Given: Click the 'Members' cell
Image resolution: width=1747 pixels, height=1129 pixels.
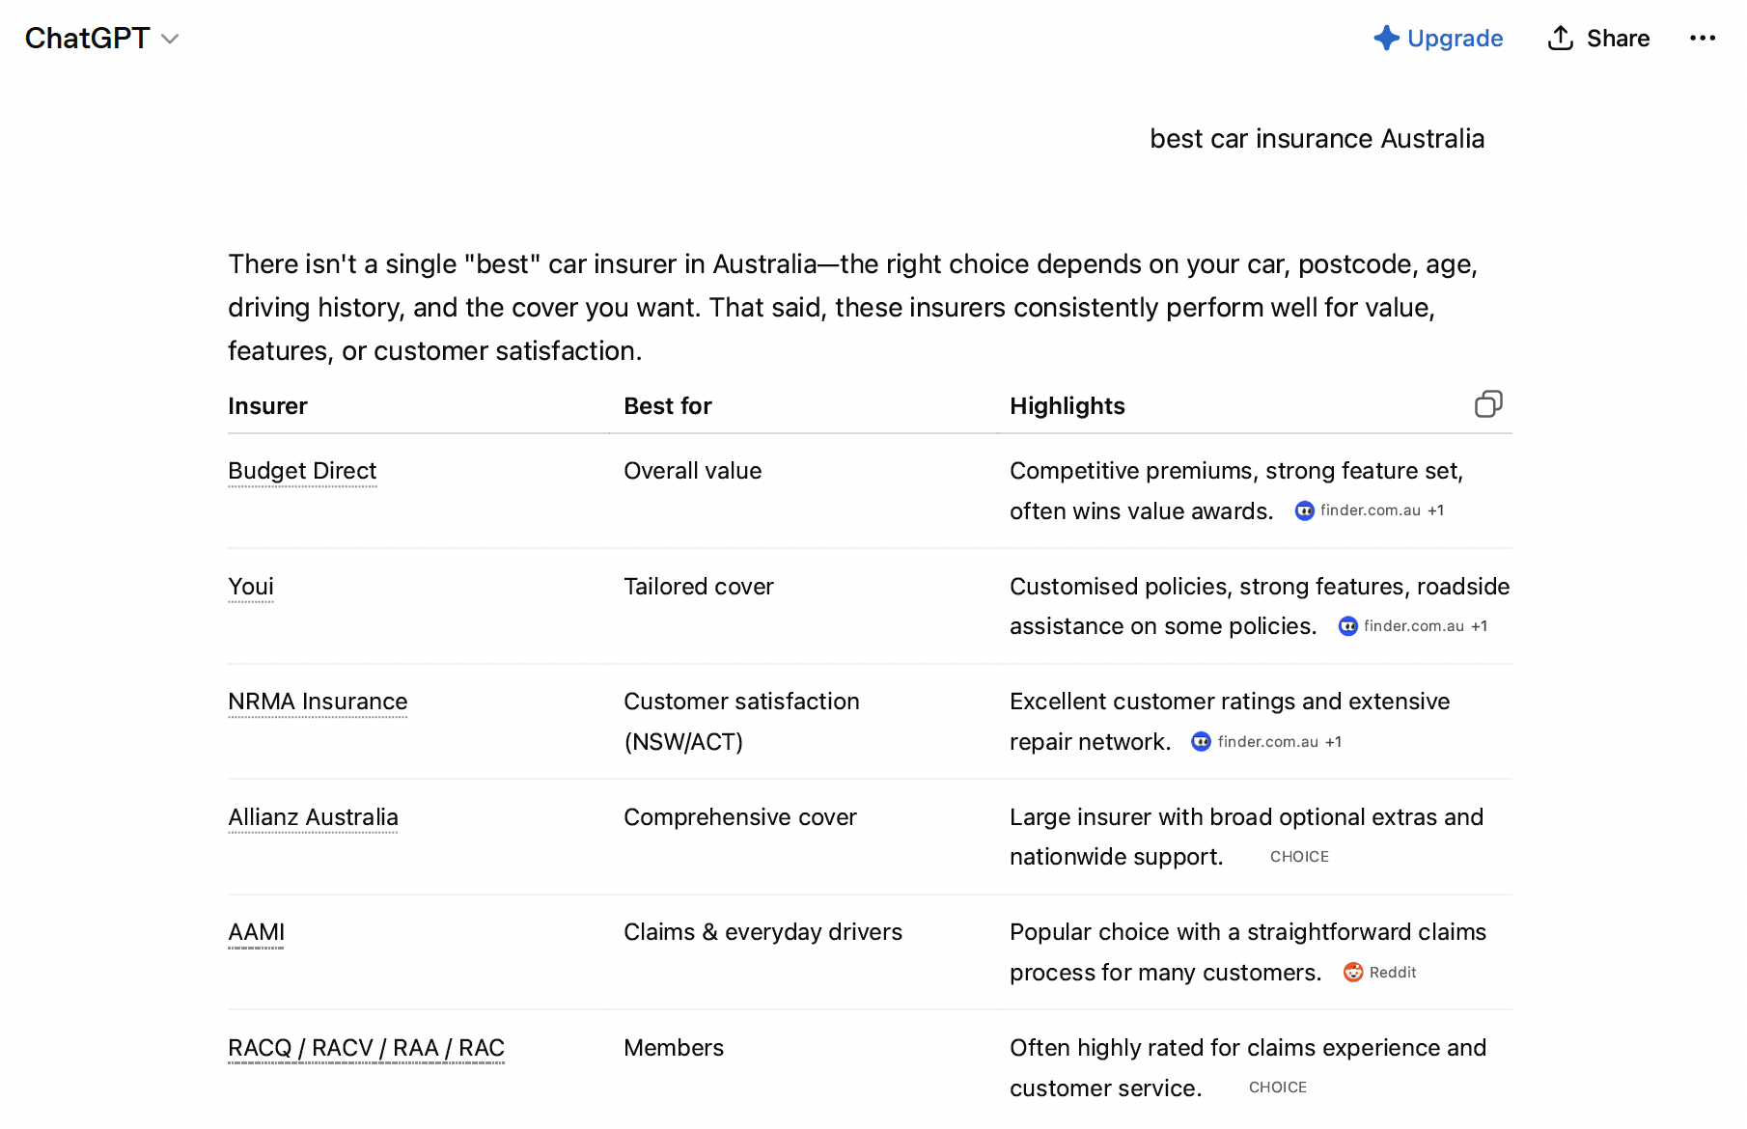Looking at the screenshot, I should coord(674,1048).
